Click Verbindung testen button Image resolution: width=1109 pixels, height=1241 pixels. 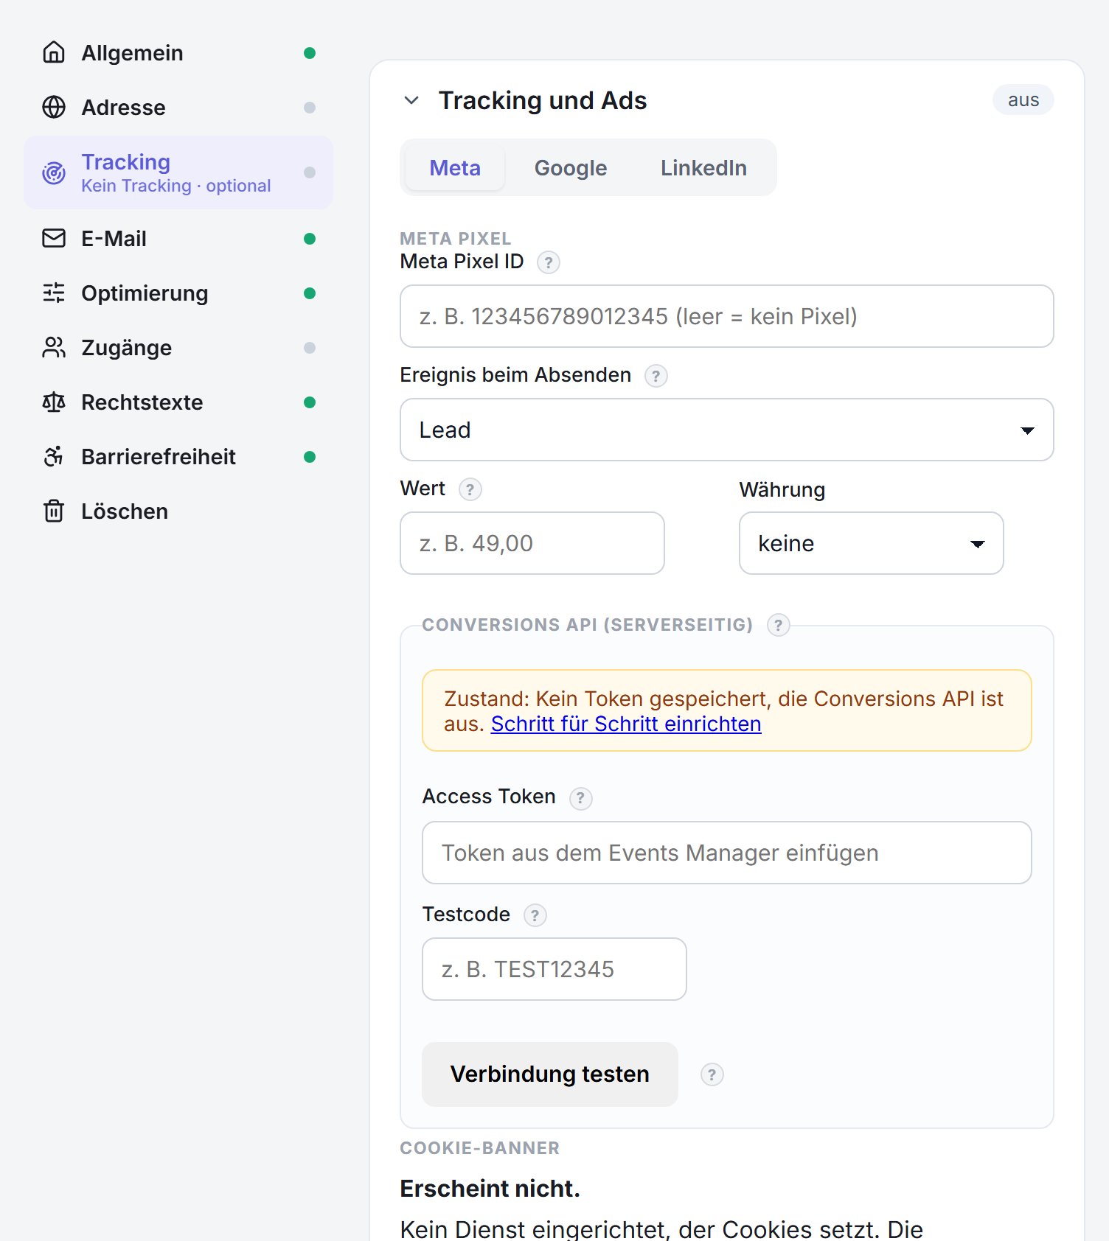pyautogui.click(x=550, y=1074)
